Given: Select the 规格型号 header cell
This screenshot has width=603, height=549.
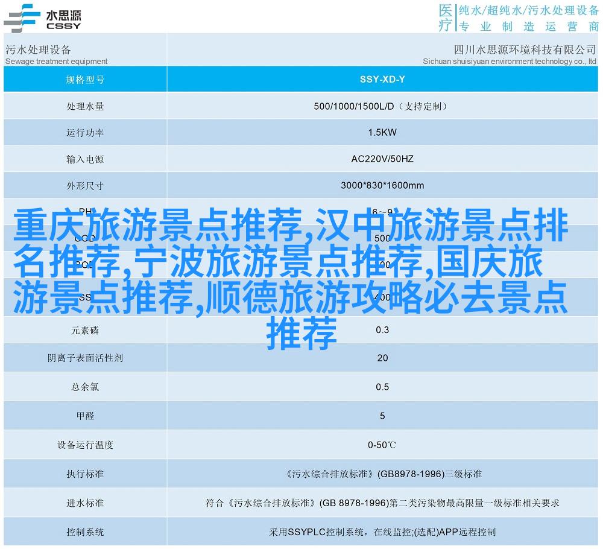Looking at the screenshot, I should pos(86,79).
